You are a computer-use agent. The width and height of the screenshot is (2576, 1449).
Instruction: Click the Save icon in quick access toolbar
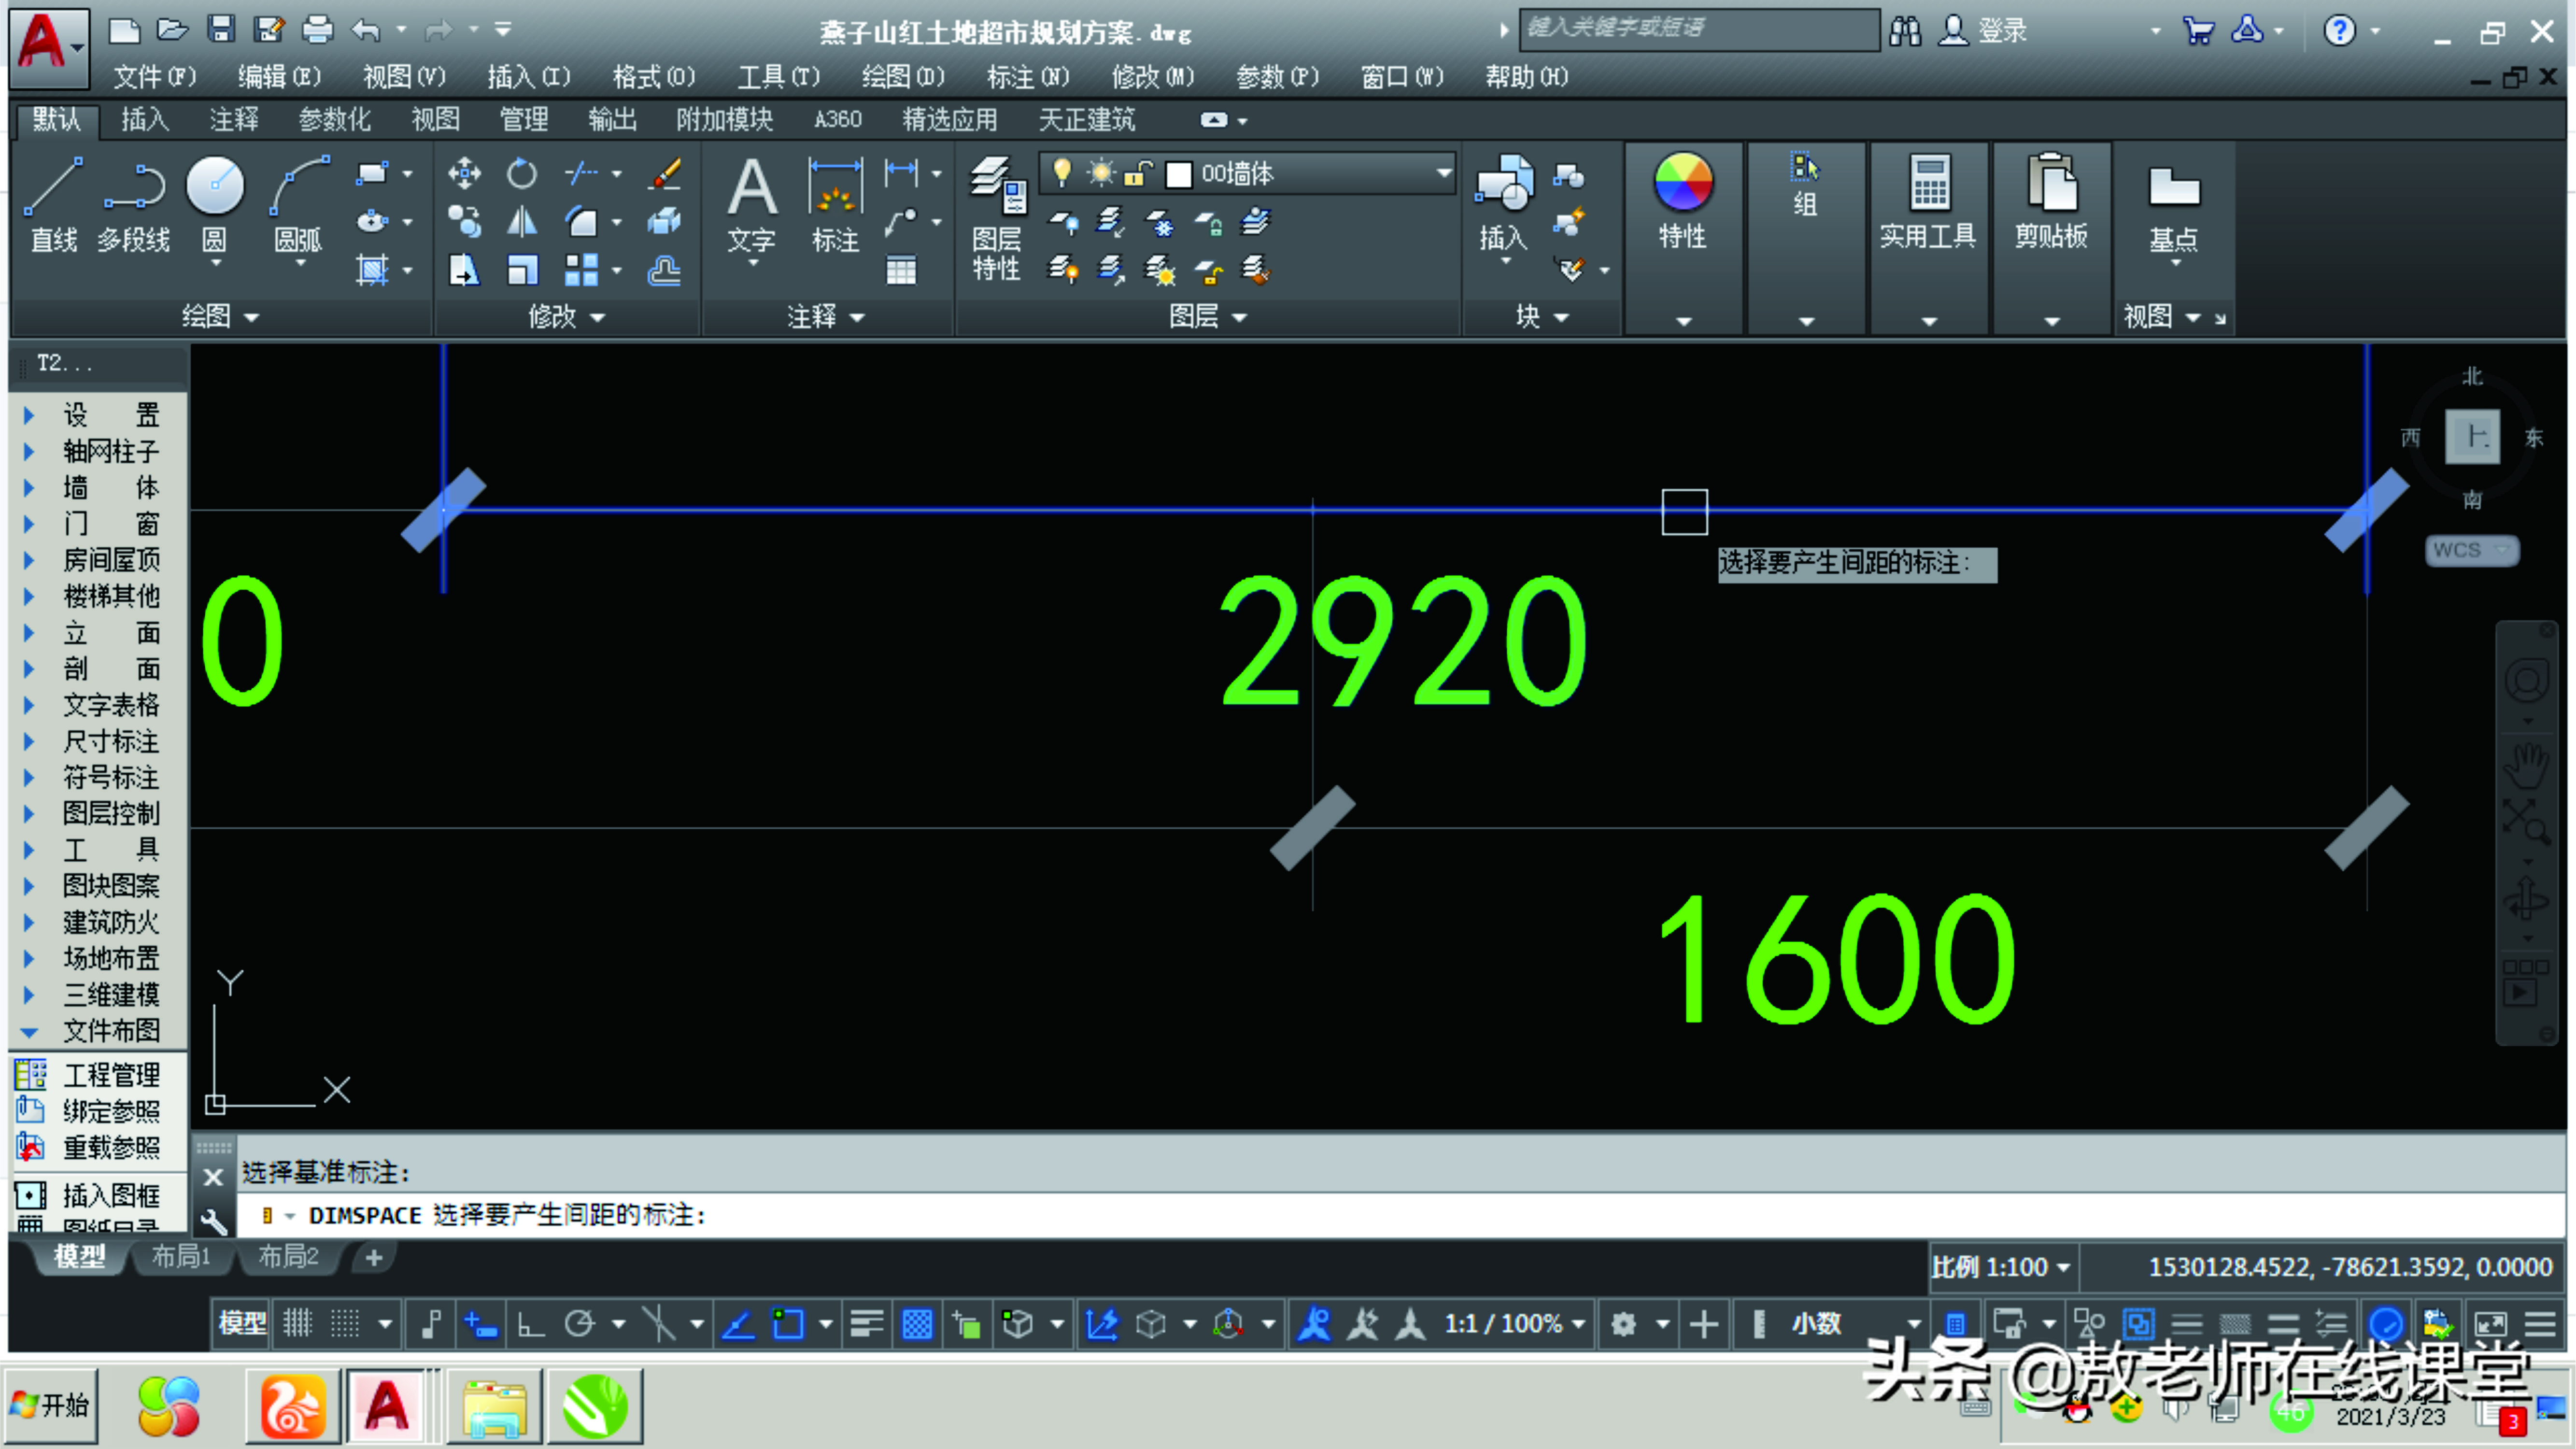coord(221,30)
